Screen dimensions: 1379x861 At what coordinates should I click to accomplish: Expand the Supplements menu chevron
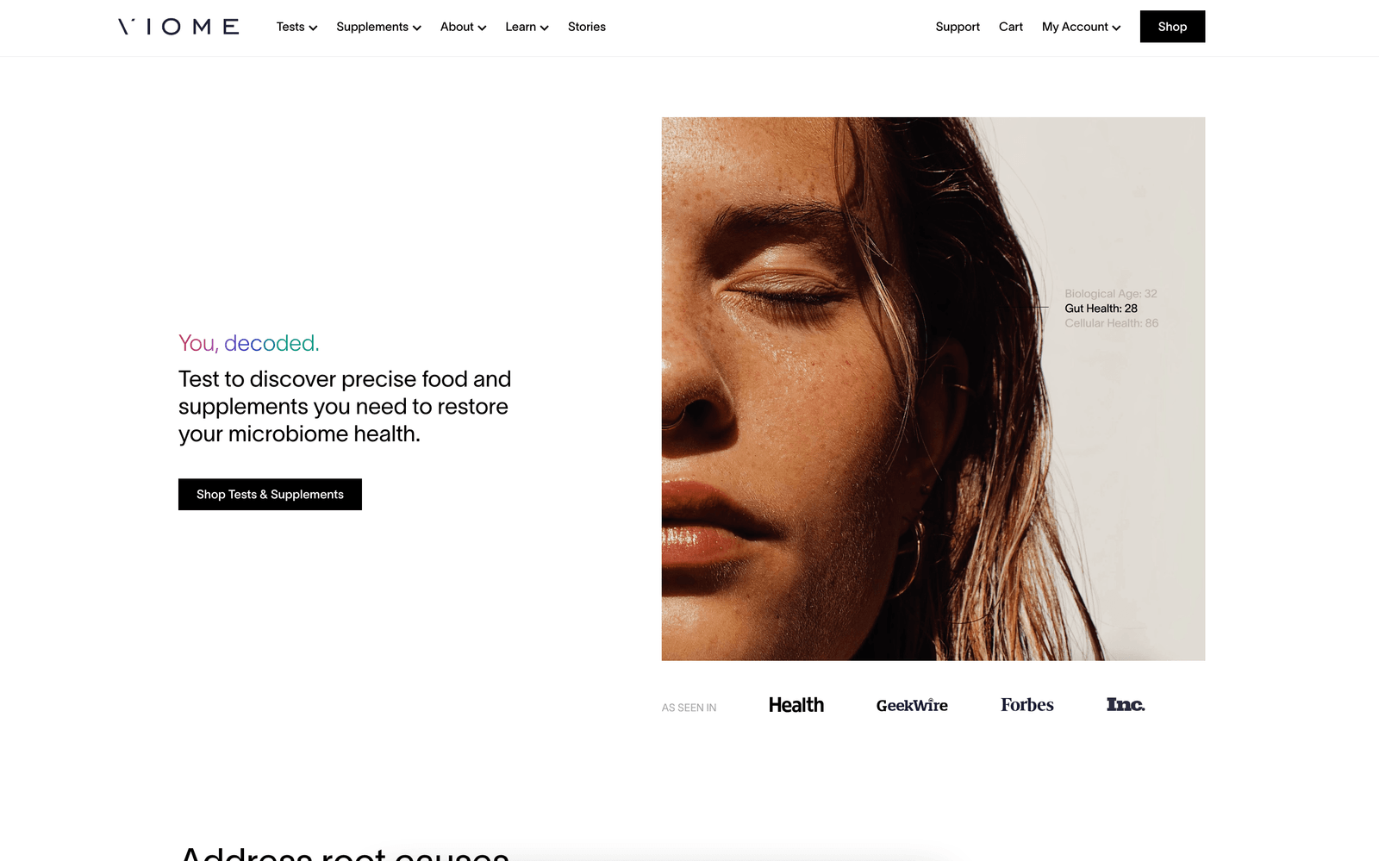coord(417,28)
